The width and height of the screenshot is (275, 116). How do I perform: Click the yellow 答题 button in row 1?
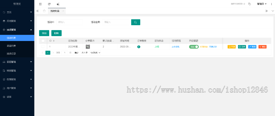tap(232, 47)
